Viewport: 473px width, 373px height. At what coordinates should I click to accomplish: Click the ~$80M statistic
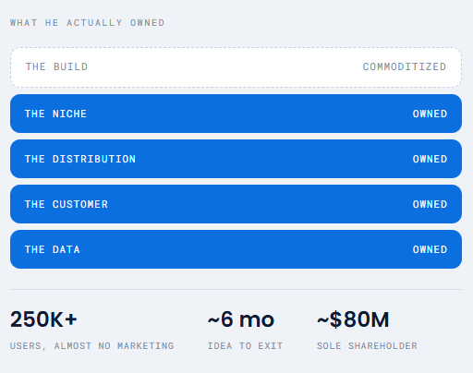coord(353,319)
